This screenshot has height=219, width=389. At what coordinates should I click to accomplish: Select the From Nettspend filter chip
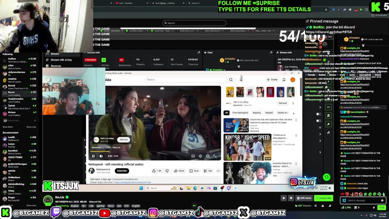click(240, 113)
